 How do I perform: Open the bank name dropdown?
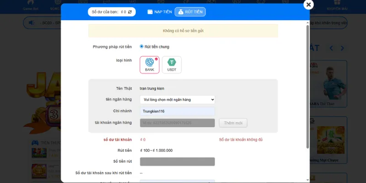(x=177, y=100)
